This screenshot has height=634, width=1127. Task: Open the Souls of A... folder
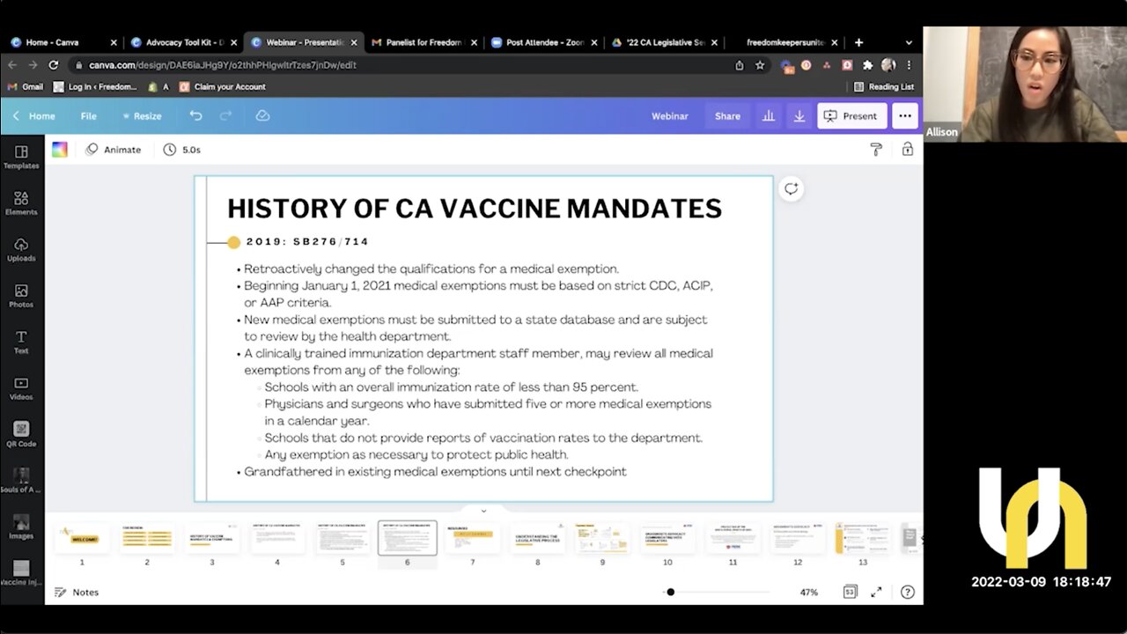click(x=21, y=480)
